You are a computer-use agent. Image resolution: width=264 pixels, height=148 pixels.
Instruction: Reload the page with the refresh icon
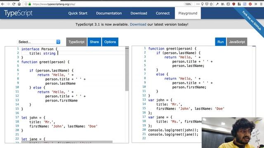coord(14,4)
